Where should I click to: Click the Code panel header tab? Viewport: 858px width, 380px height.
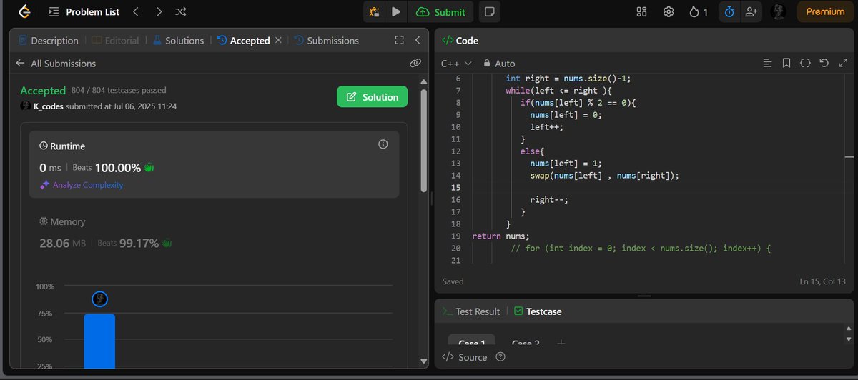coord(460,41)
